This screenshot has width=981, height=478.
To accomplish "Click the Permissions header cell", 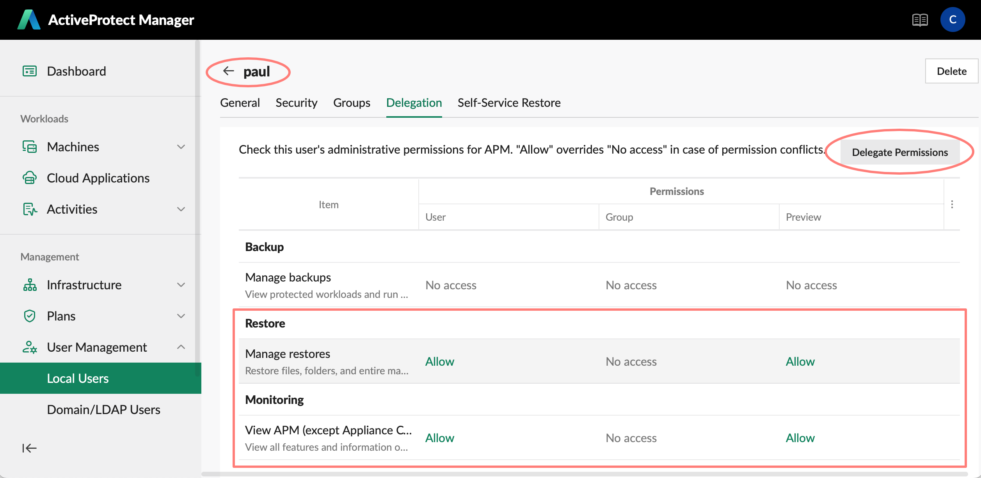I will point(677,191).
